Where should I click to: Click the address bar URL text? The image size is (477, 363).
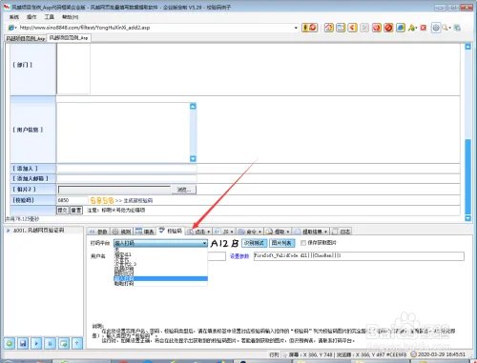(x=85, y=28)
